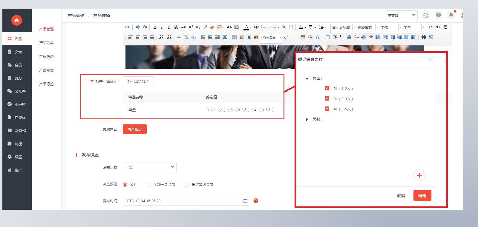Screen dimensions: 478x227
Task: Click the Undo arrow in editor toolbar
Action: pyautogui.click(x=137, y=27)
